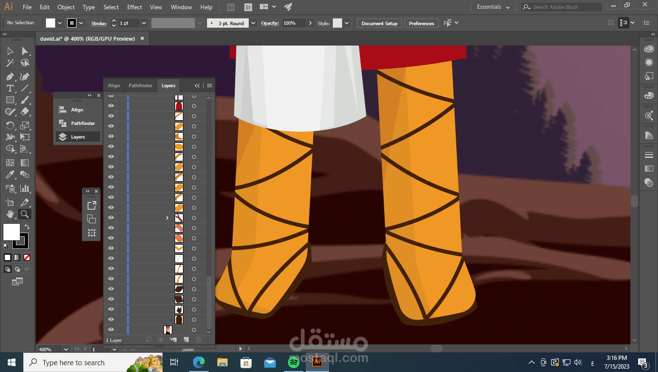This screenshot has height=372, width=658.
Task: Hide the red shape sublayer via eye icon
Action: [111, 106]
